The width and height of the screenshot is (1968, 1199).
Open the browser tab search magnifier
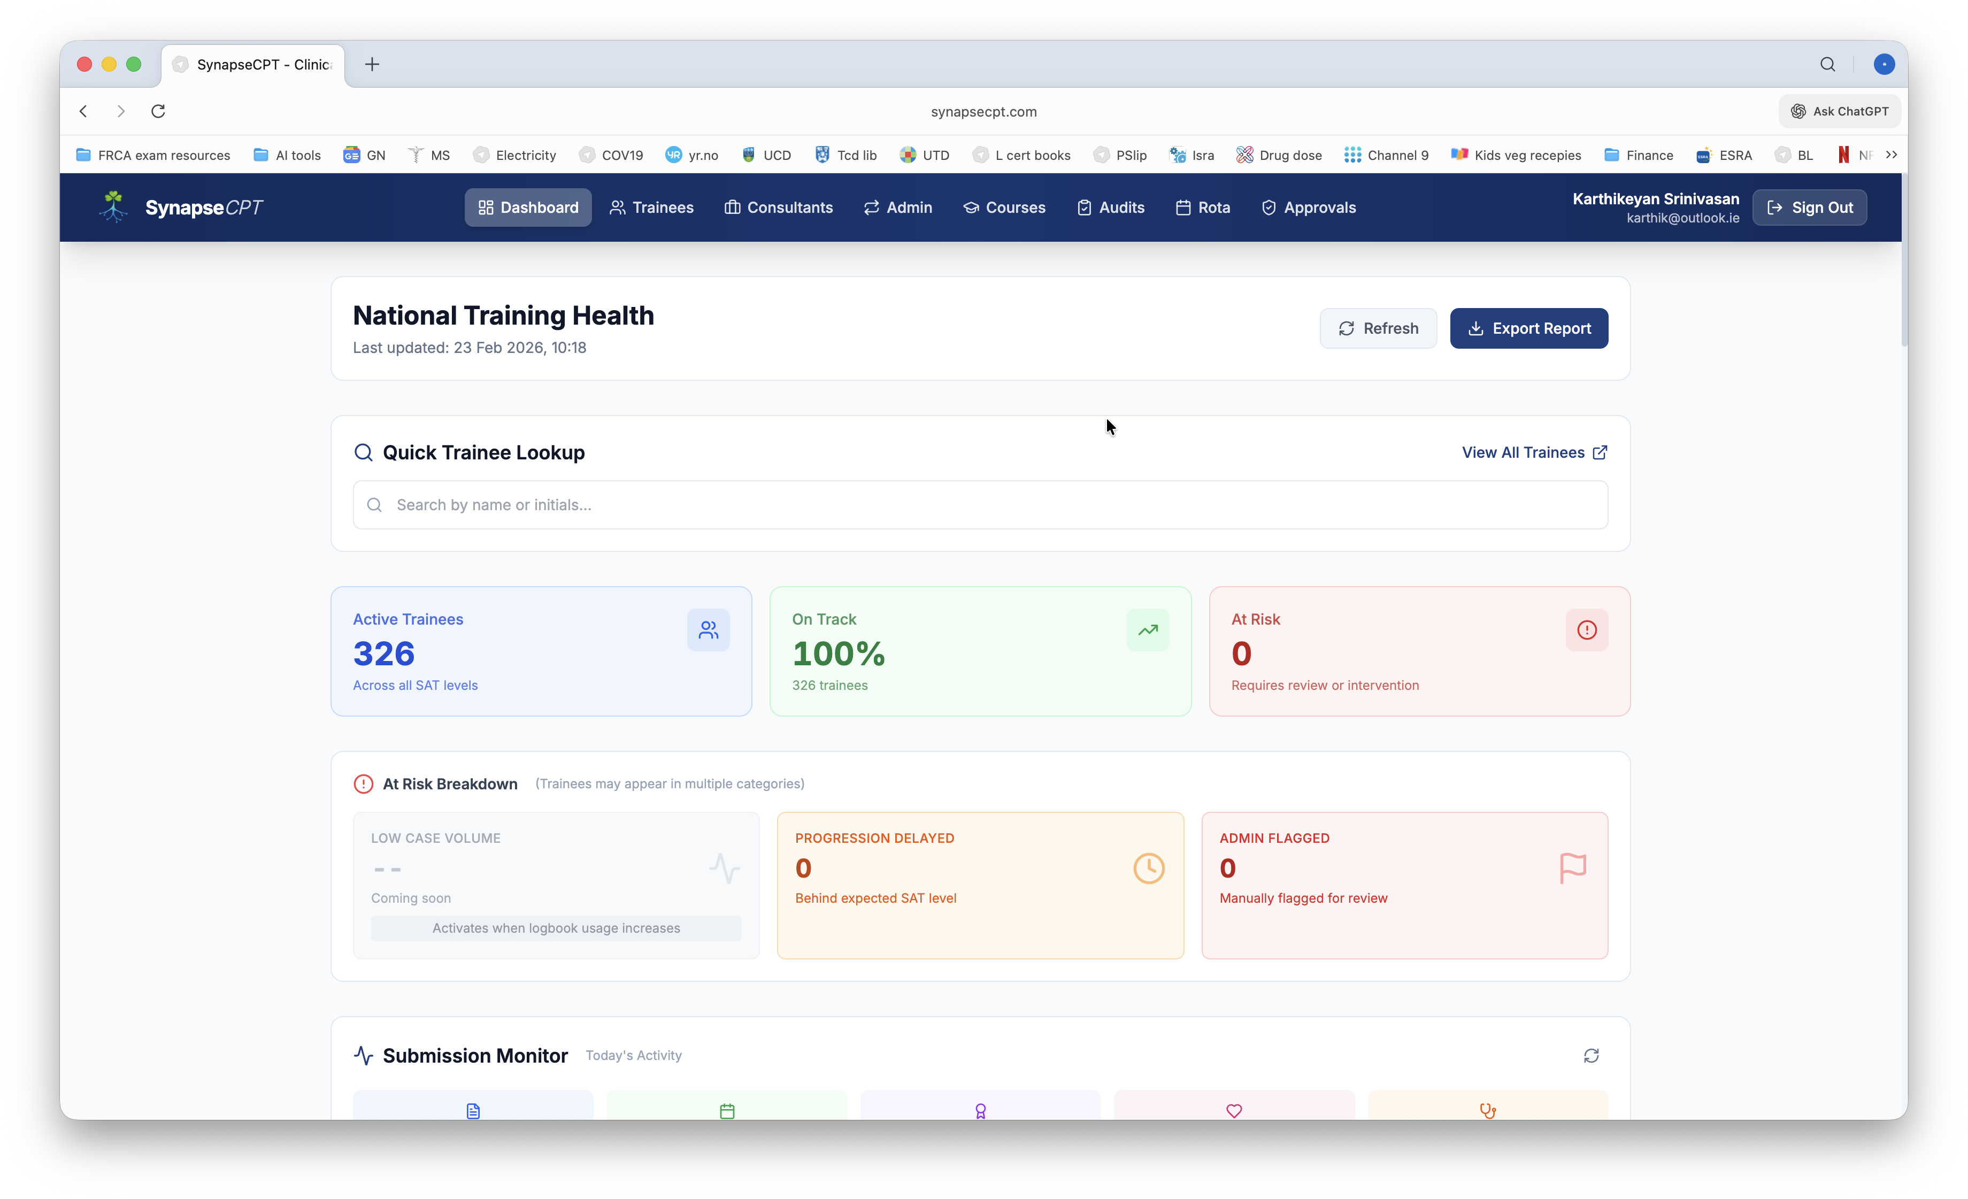click(1827, 65)
